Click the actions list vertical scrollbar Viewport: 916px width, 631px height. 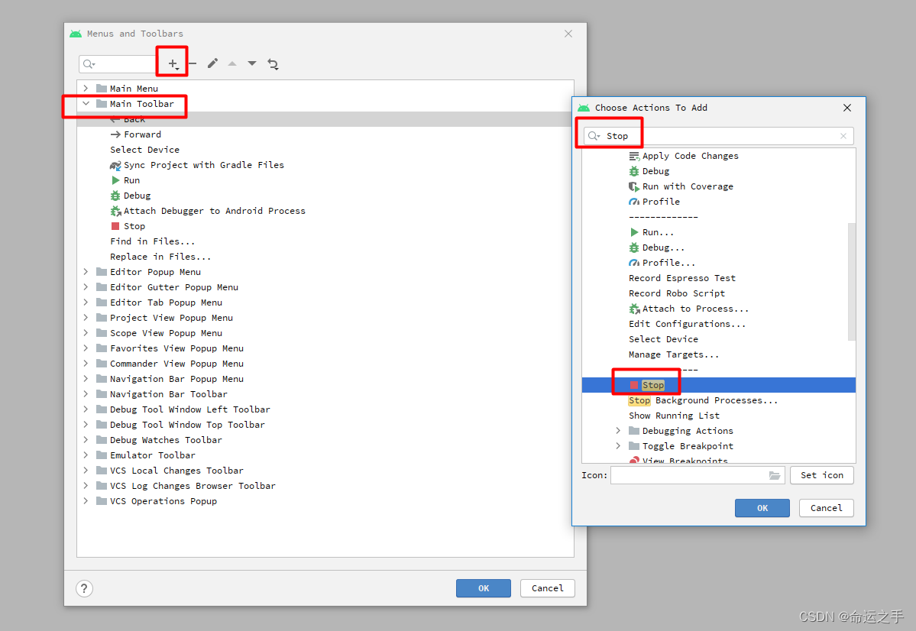click(851, 282)
